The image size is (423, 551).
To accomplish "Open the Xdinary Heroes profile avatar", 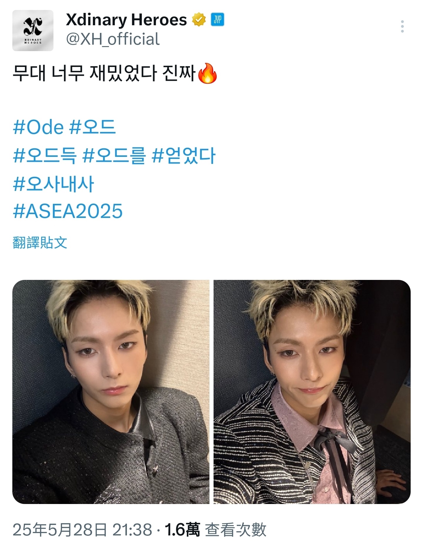I will pos(33,31).
